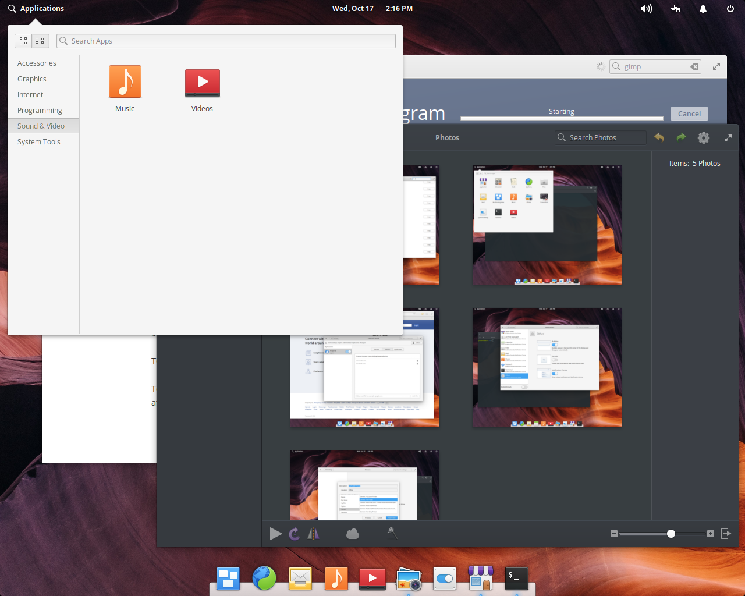Launch Videos from the Applications menu
The image size is (745, 596).
pos(202,89)
